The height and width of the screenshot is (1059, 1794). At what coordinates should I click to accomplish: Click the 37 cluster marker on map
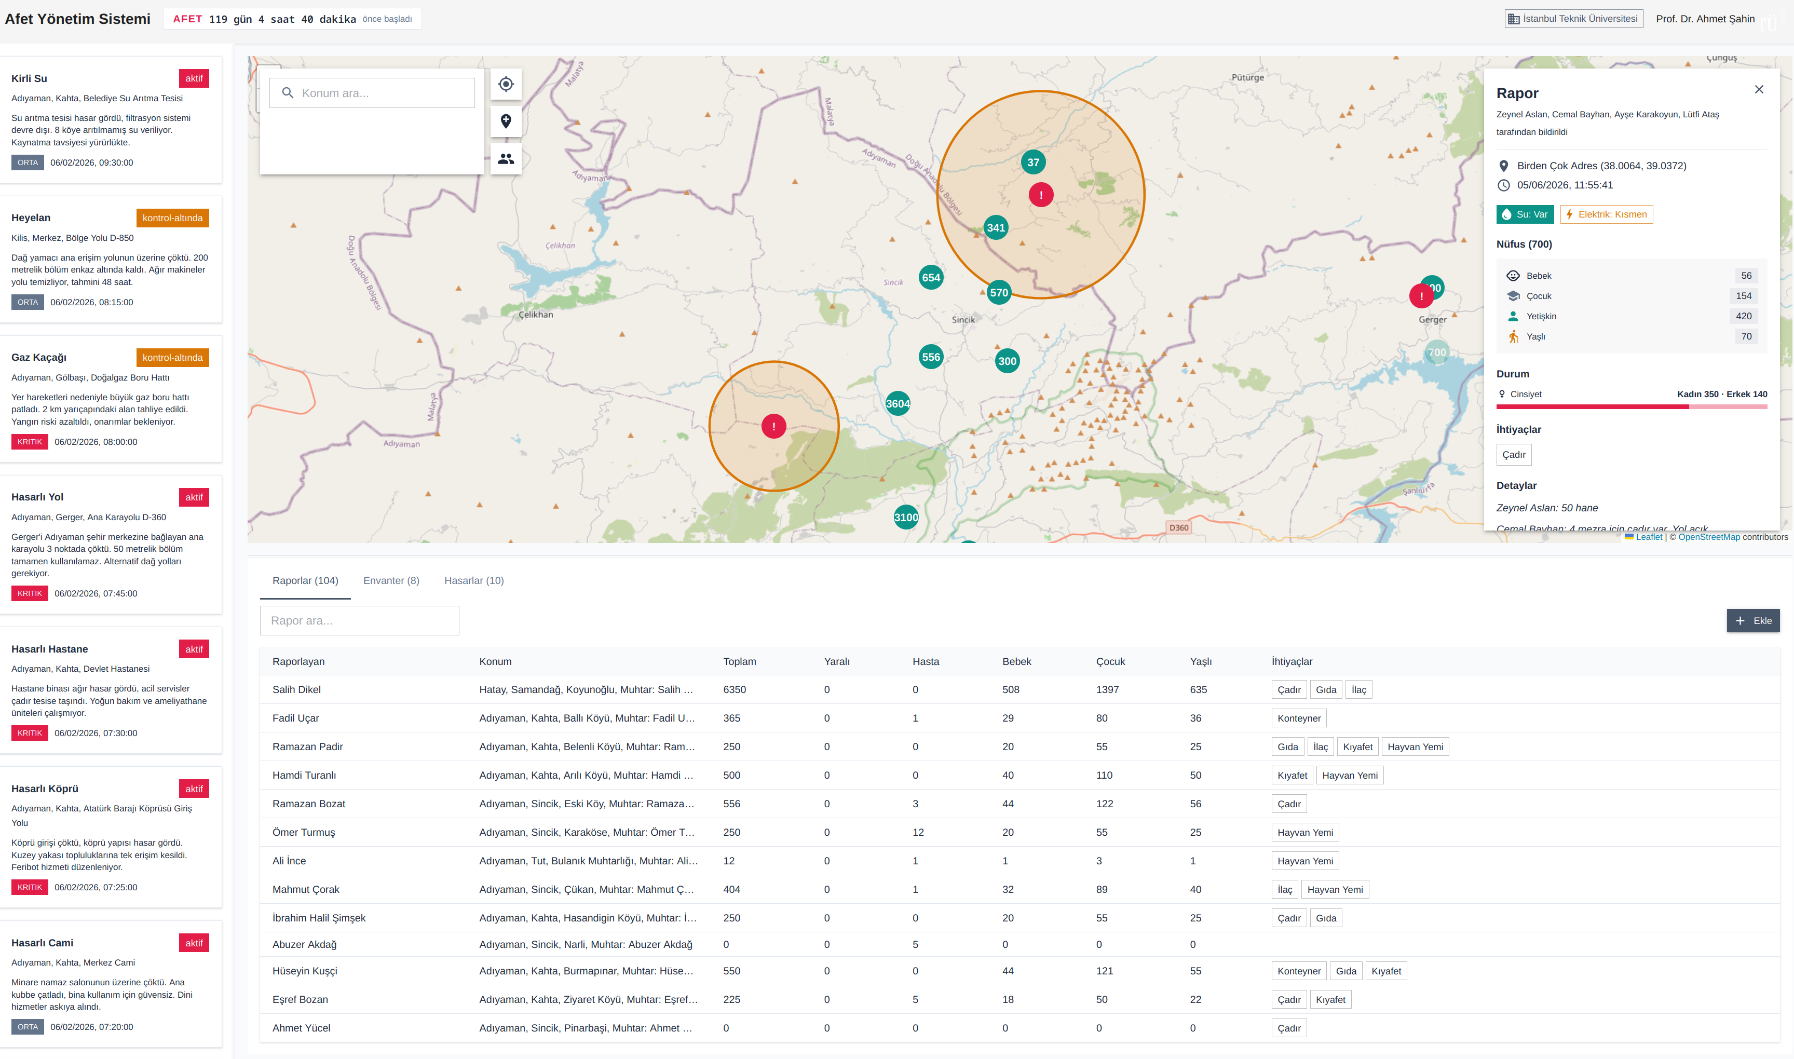pyautogui.click(x=1034, y=162)
